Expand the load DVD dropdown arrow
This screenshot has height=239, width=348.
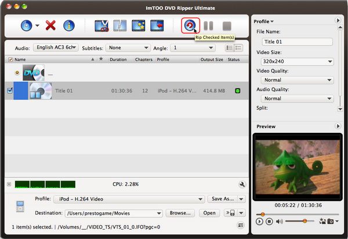tap(37, 26)
